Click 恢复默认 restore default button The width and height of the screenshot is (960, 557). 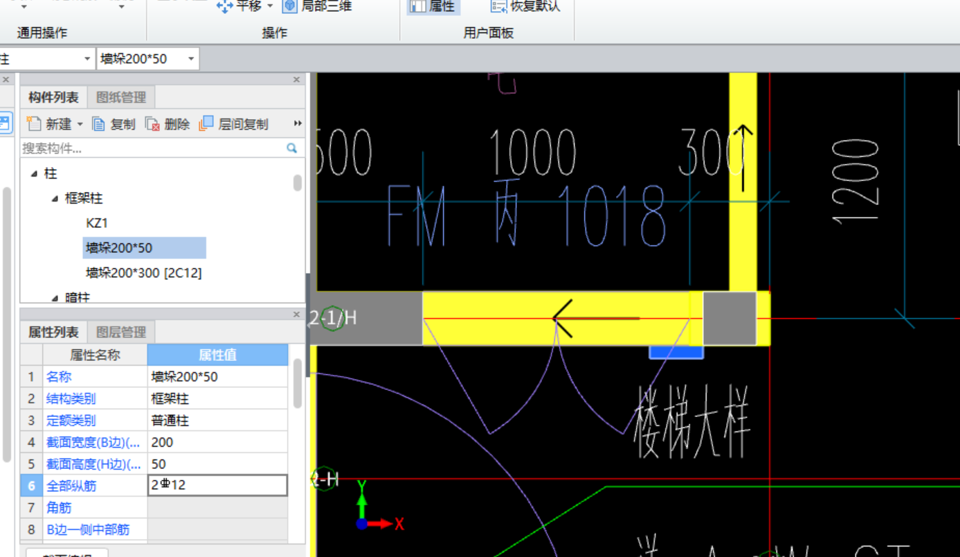click(525, 6)
